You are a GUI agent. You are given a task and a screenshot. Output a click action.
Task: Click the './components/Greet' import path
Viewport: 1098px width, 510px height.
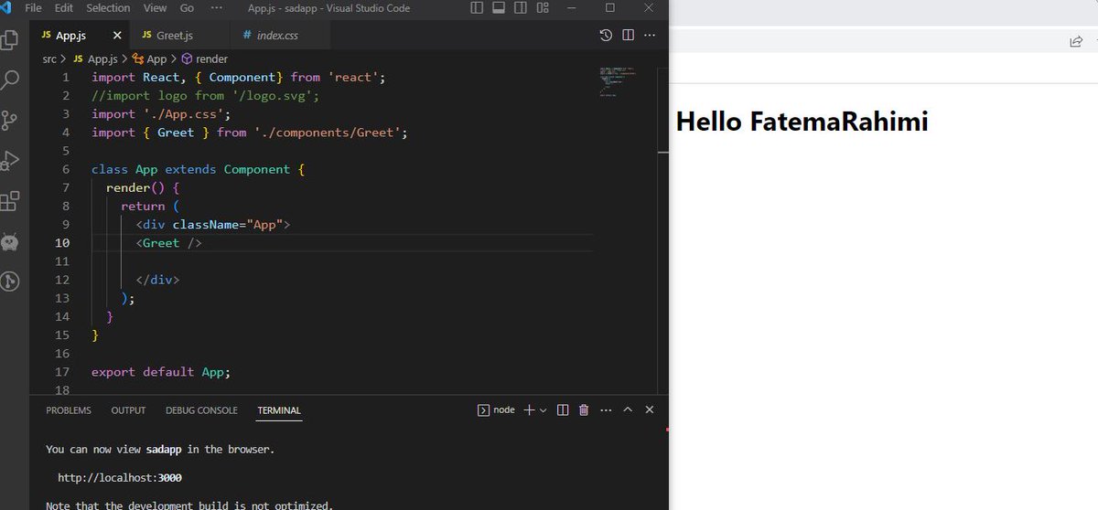tap(331, 133)
